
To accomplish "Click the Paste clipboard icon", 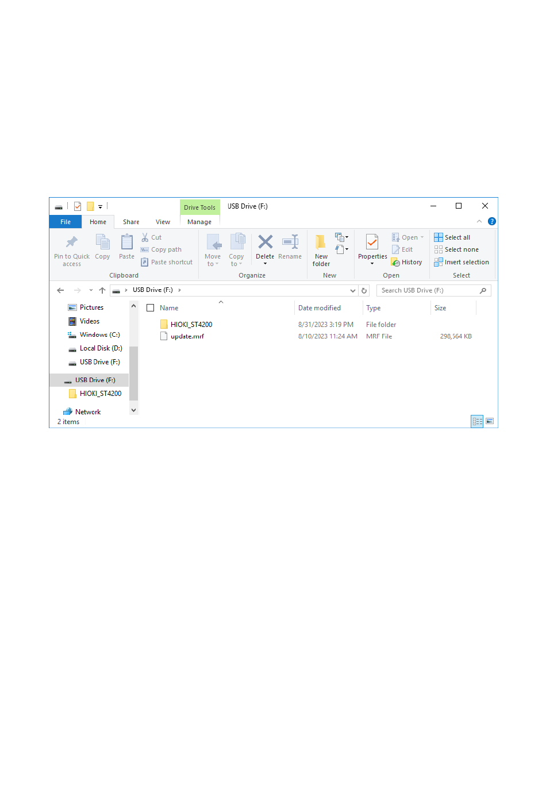I will [126, 241].
